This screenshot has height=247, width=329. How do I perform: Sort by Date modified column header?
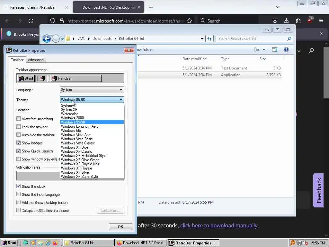194,59
